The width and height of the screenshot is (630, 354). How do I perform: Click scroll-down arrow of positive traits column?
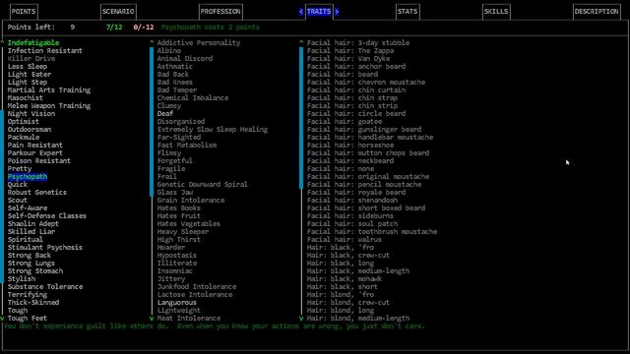tap(2, 319)
